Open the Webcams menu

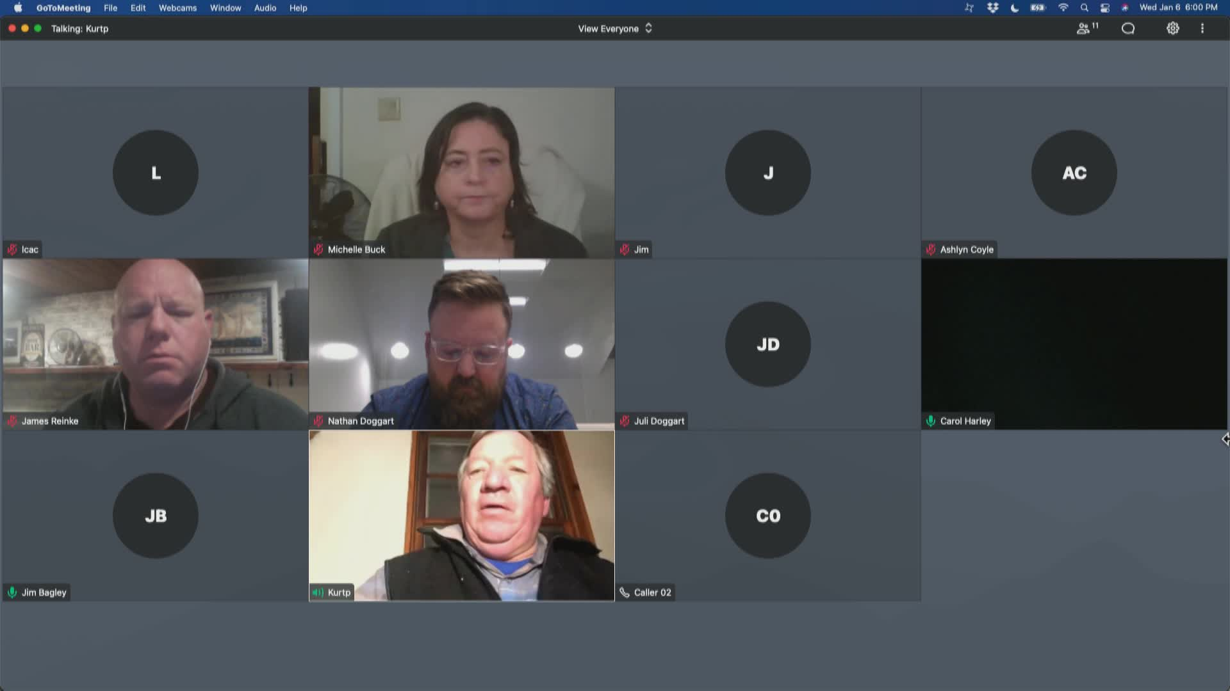pos(177,8)
